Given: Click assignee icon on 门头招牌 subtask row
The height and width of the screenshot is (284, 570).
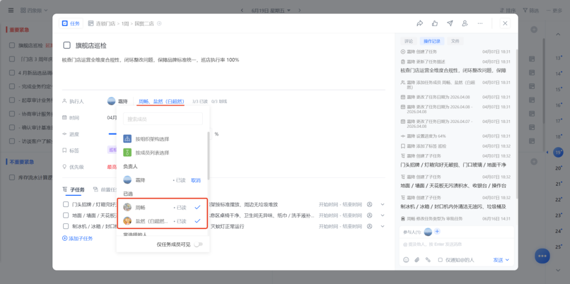Looking at the screenshot, I should pos(369,204).
